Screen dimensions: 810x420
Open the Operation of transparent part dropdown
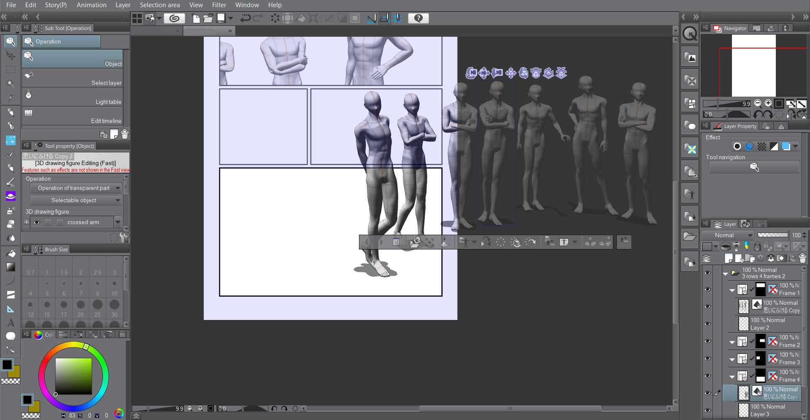[76, 188]
